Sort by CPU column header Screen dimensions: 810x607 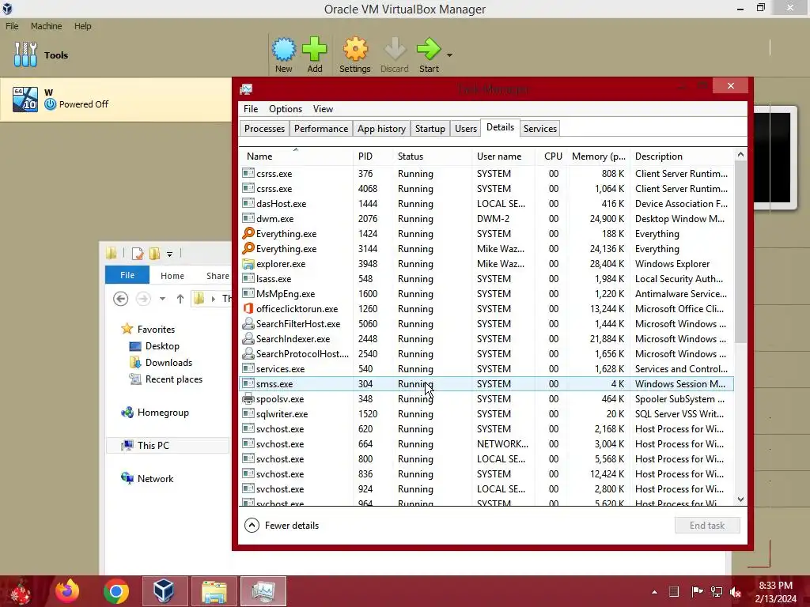(552, 156)
